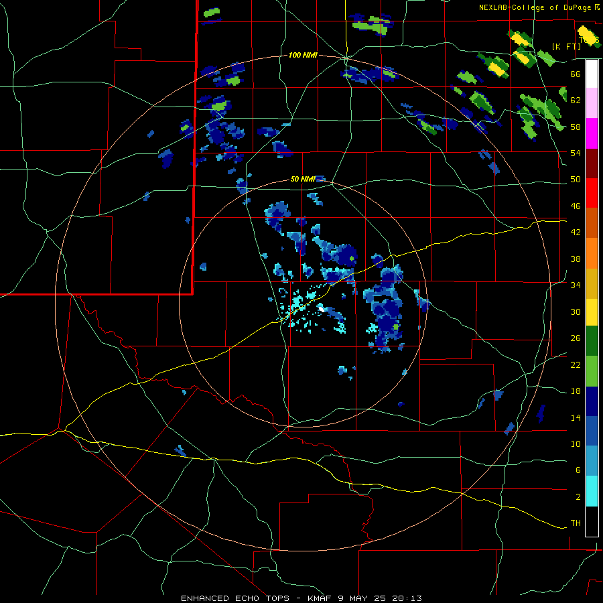Select the light green legend swatch

pyautogui.click(x=592, y=371)
